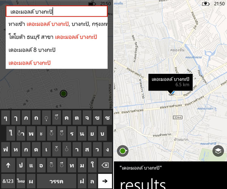Switch to &123 symbols keyboard
The image size is (227, 189).
pos(8,181)
